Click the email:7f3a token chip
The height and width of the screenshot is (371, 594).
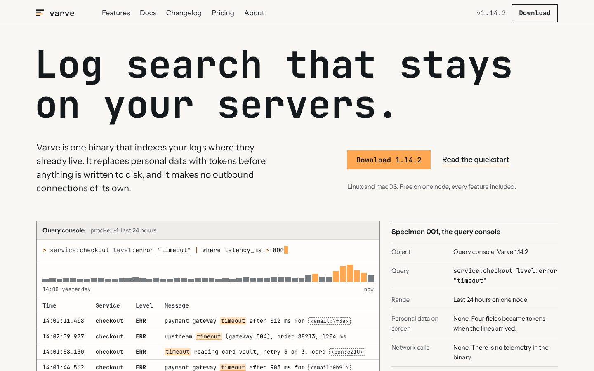[x=329, y=321]
